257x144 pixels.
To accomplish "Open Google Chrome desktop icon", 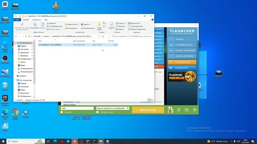I will pos(15,114).
